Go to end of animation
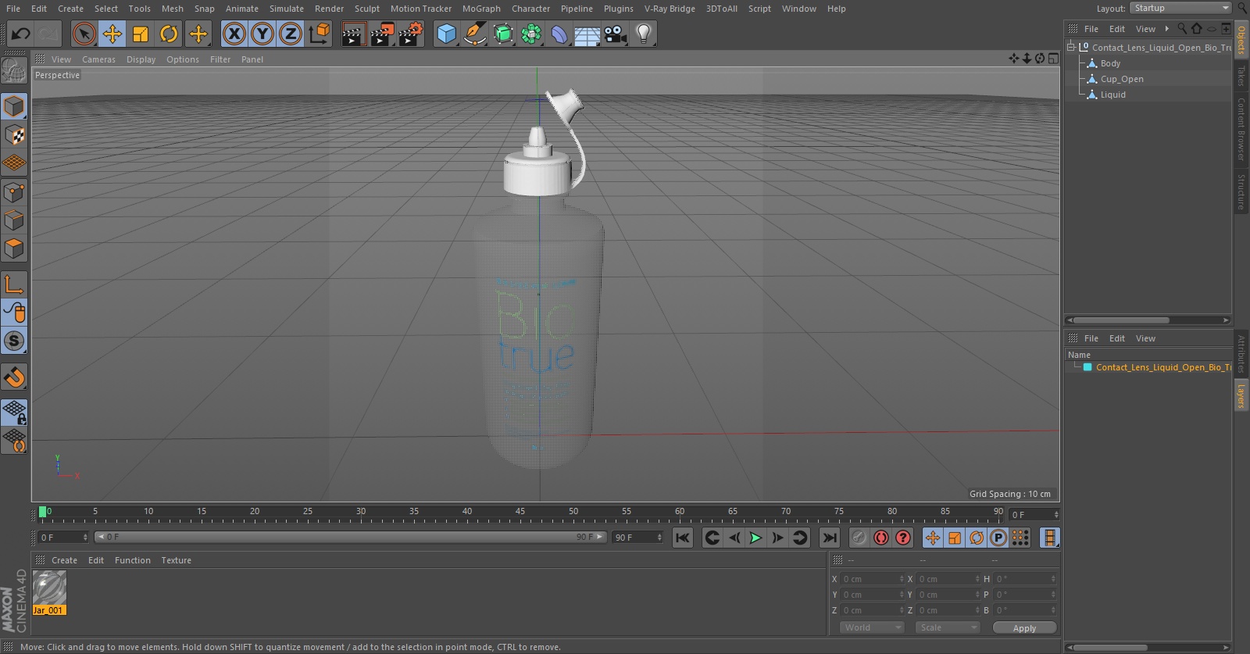The width and height of the screenshot is (1250, 654). click(830, 538)
